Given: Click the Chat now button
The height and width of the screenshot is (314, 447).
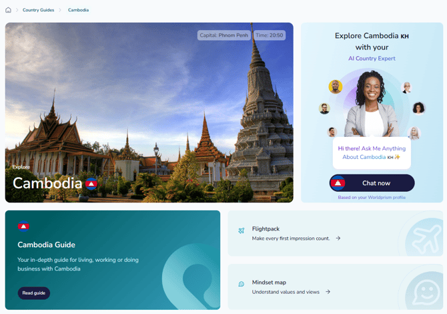Looking at the screenshot, I should 372,183.
